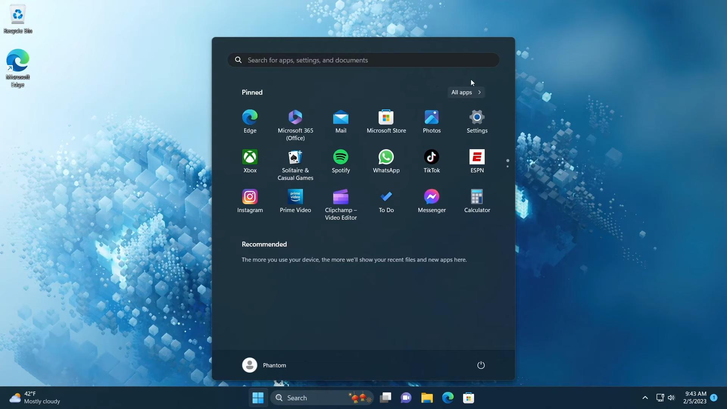This screenshot has height=409, width=727.
Task: Open the pinned Edge app
Action: click(x=250, y=122)
